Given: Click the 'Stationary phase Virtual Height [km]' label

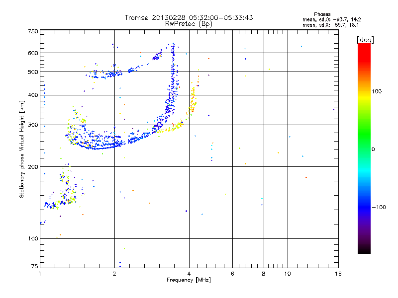Looking at the screenshot, I should pos(22,149).
